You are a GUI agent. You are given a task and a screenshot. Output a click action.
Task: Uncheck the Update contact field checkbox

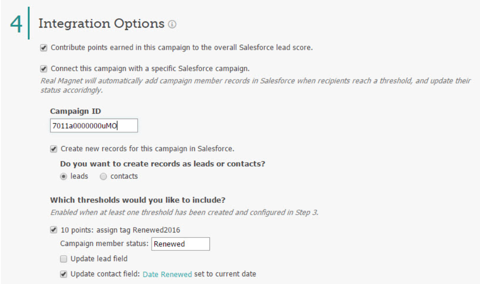[x=63, y=274]
